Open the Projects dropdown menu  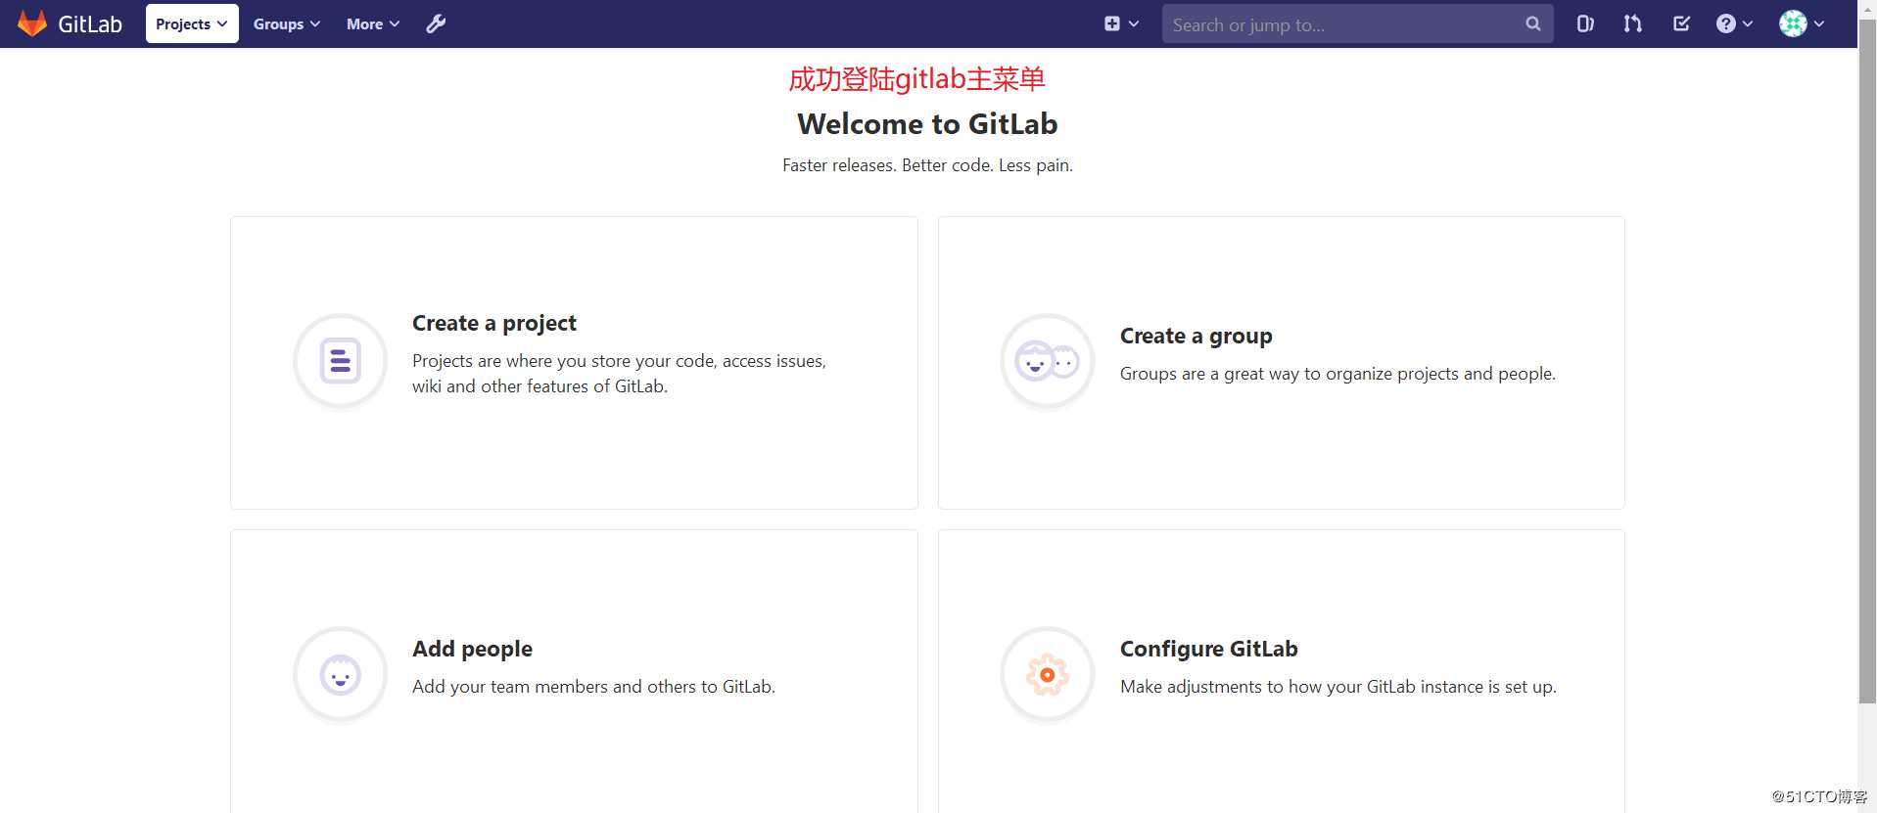192,23
